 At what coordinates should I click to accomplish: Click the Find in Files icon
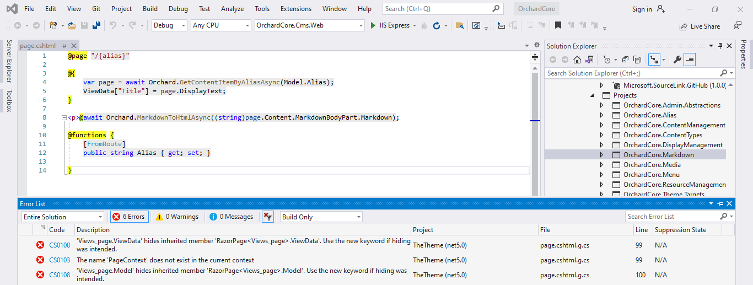(x=460, y=25)
